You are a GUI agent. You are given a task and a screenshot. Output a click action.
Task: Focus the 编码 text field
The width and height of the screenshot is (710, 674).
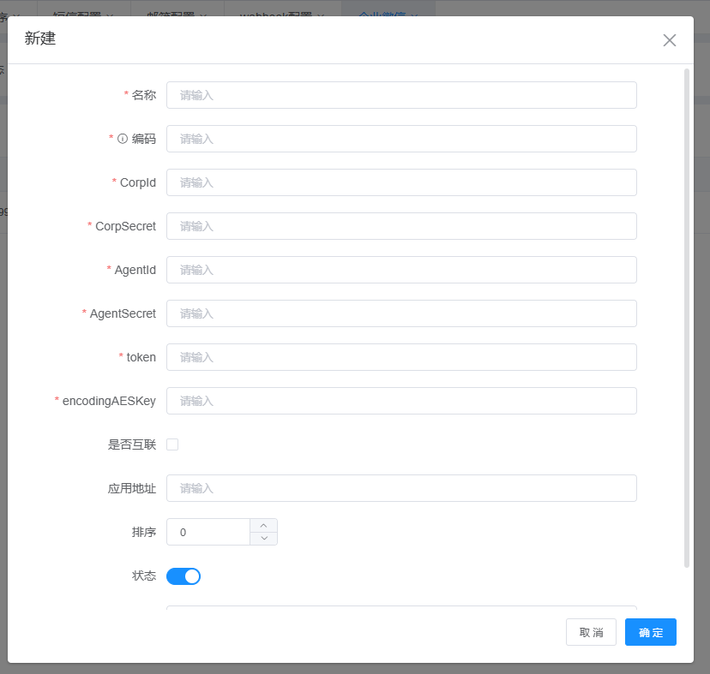[x=401, y=139]
